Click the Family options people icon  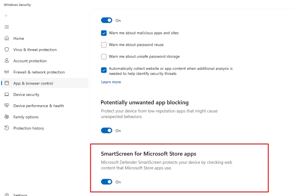(7, 117)
